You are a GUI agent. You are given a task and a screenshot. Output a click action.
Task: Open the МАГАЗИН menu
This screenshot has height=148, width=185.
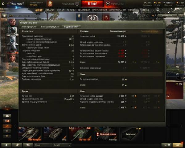pos(50,10)
